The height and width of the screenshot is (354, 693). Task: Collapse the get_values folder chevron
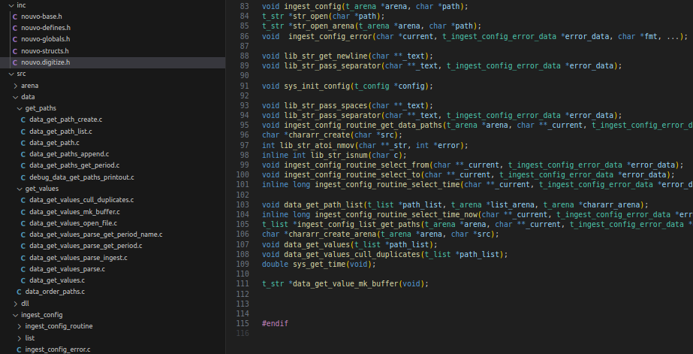pyautogui.click(x=20, y=189)
